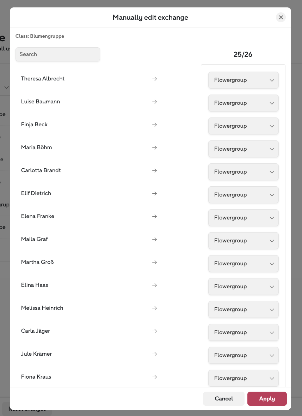The image size is (302, 416).
Task: Click the 25/26 counter heading
Action: tap(243, 55)
